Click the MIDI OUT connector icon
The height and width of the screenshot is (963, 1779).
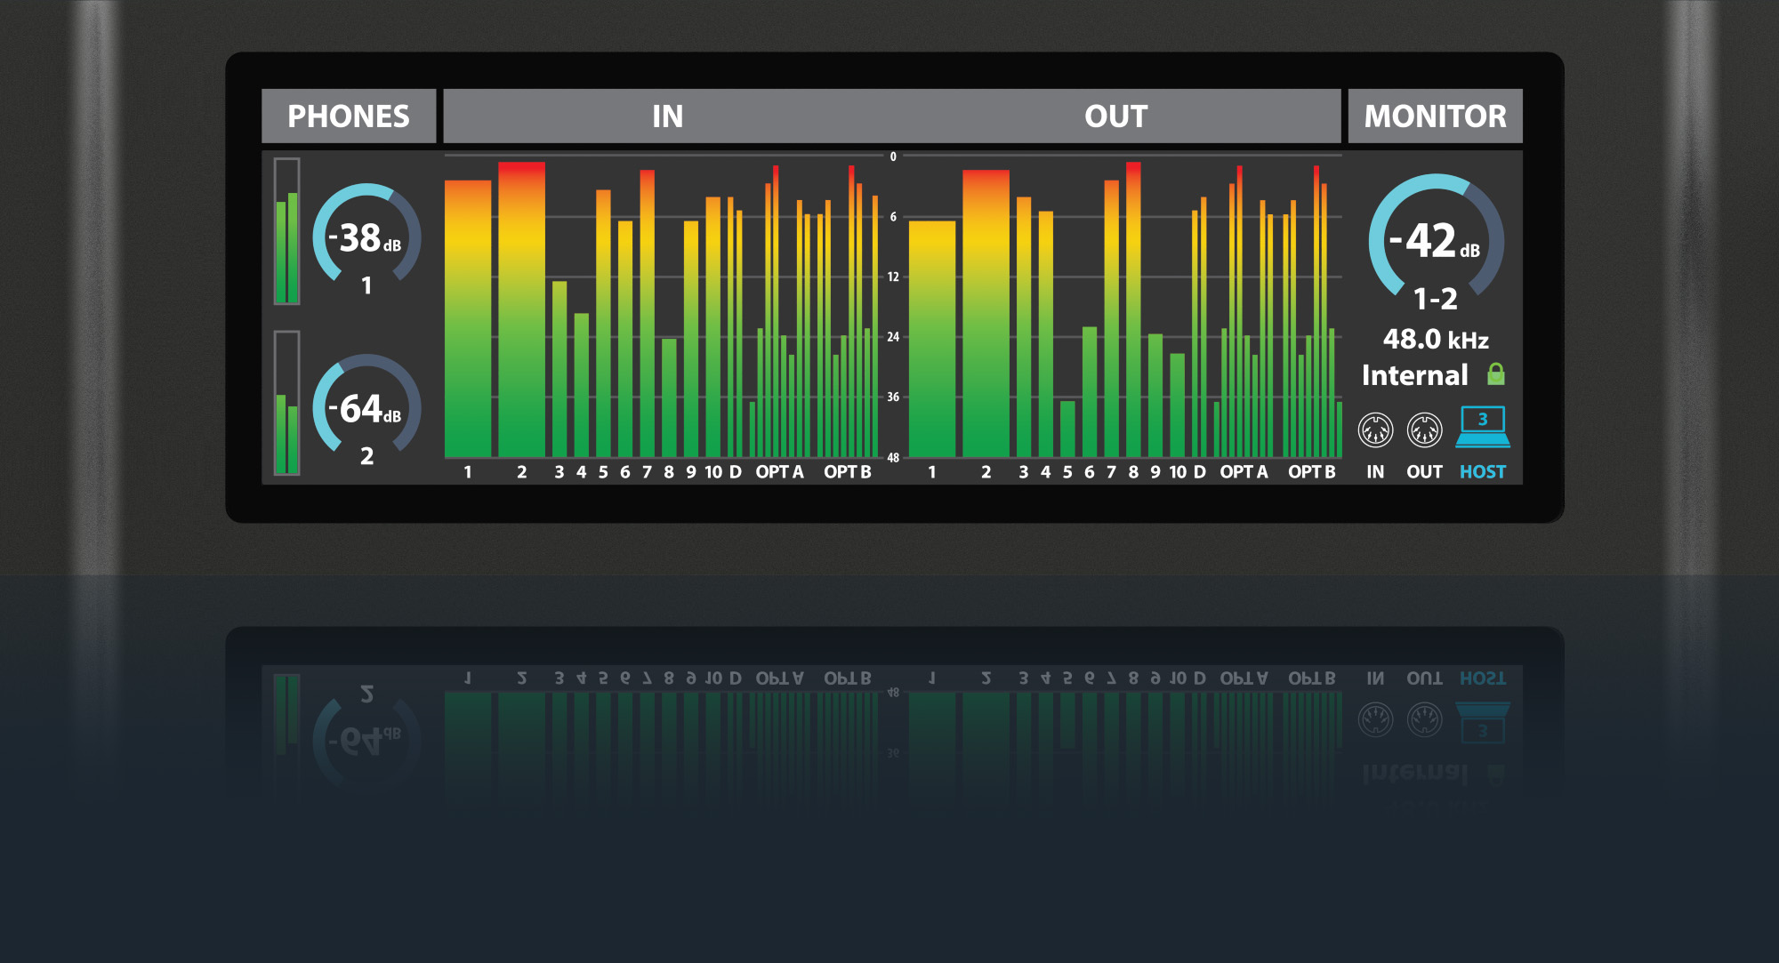tap(1424, 430)
